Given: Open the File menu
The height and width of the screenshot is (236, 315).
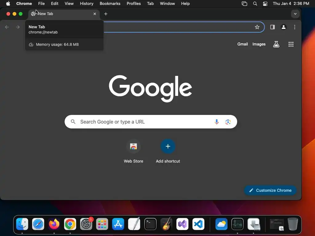Looking at the screenshot, I should pyautogui.click(x=42, y=4).
